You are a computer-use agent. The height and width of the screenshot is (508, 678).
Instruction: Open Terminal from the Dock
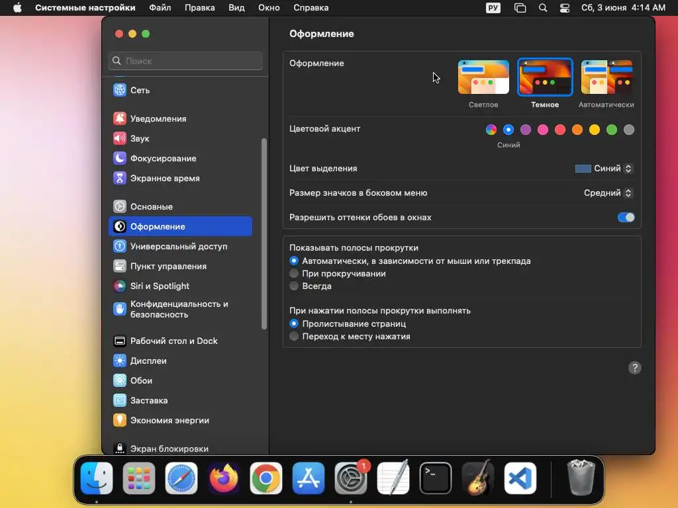coord(436,478)
